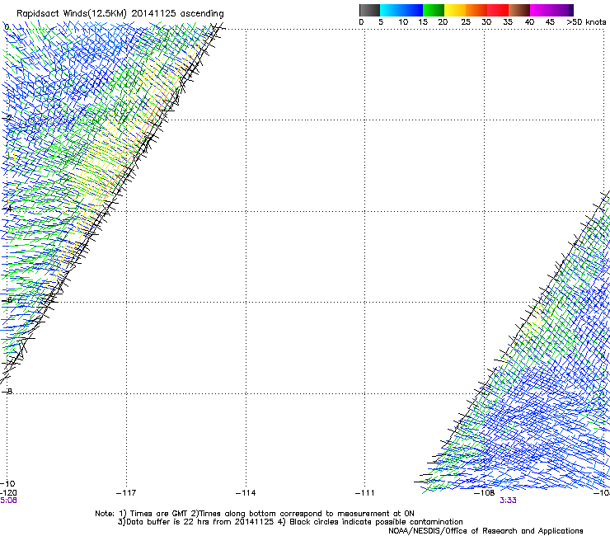610x536 pixels.
Task: Click the '>50 knots' legend label
Action: (586, 22)
